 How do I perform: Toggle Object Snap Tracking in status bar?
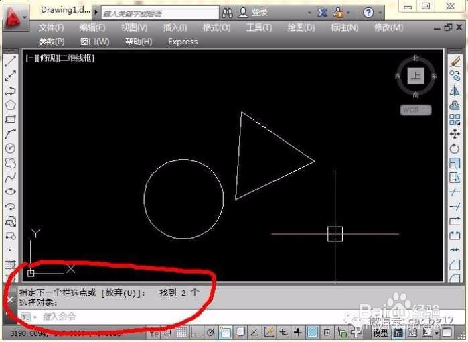(x=254, y=332)
